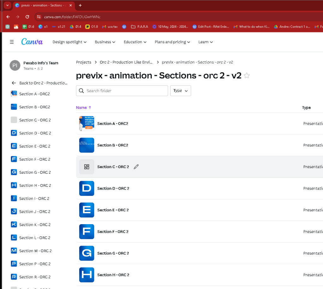This screenshot has width=323, height=289.
Task: Open Section K - ORC 2 sidebar icon
Action: pyautogui.click(x=14, y=224)
